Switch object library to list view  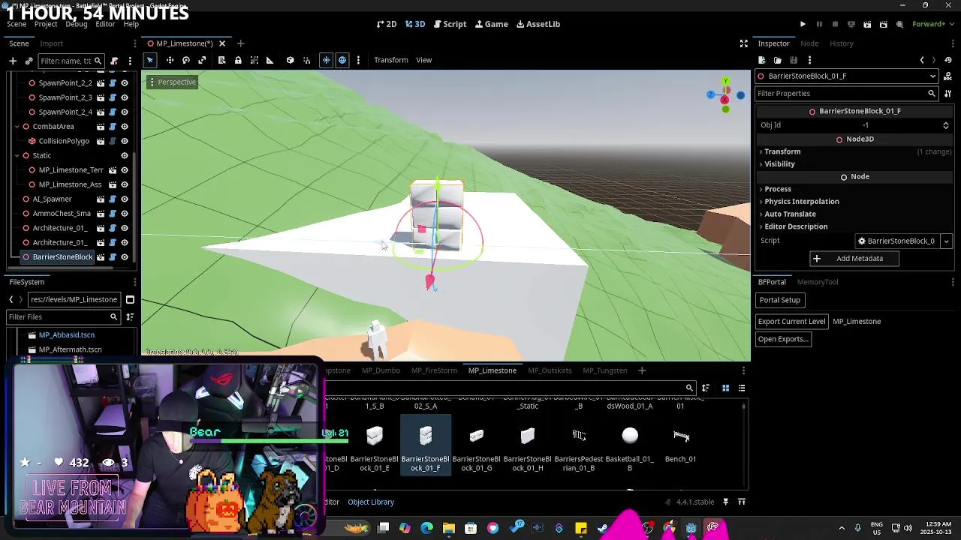coord(742,388)
